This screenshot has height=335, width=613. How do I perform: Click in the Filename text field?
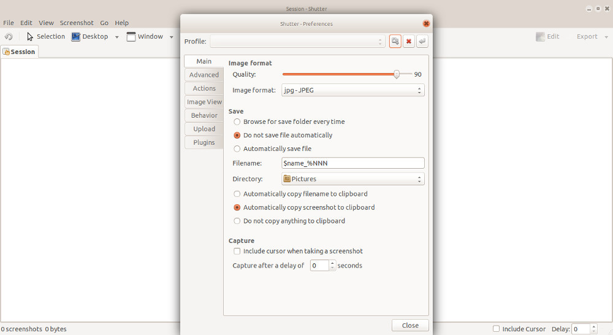click(352, 163)
